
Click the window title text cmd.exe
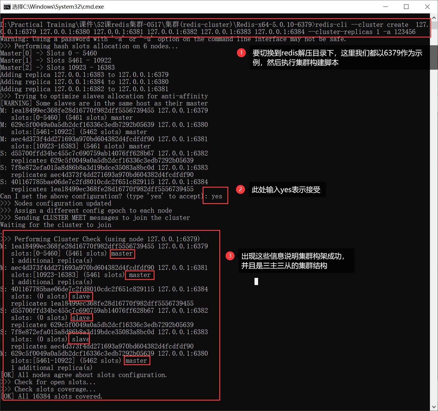click(x=58, y=7)
